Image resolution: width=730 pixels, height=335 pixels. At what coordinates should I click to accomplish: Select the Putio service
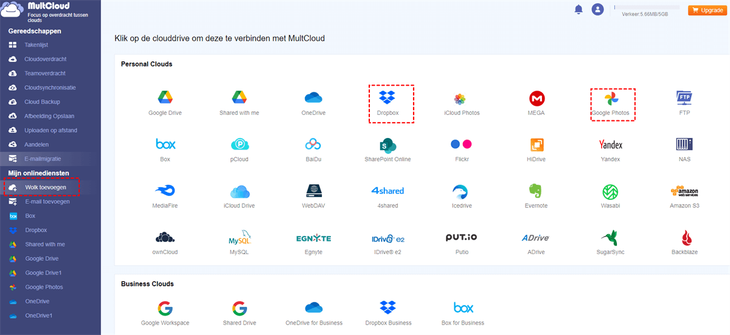tap(461, 237)
